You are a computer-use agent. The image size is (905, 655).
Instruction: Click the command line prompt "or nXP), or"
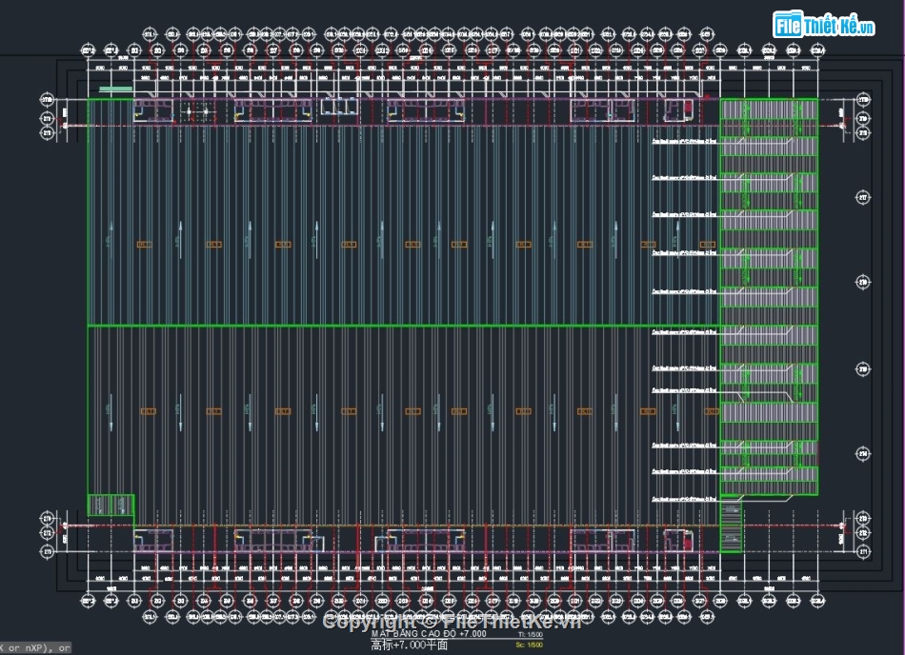(x=35, y=648)
